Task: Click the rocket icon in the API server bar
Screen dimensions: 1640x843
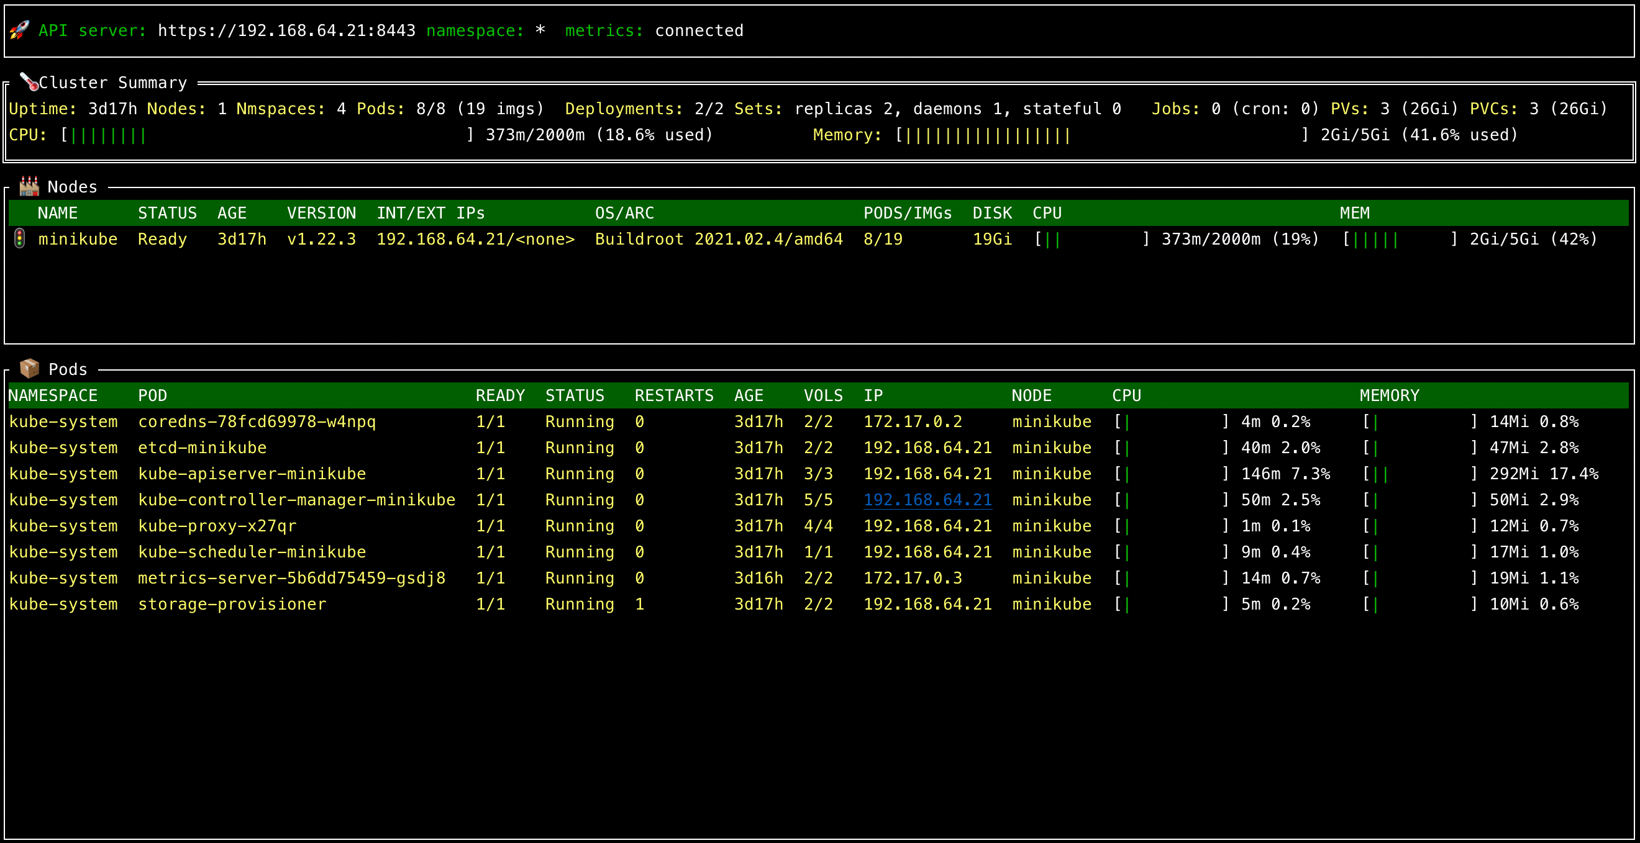Action: pyautogui.click(x=20, y=29)
